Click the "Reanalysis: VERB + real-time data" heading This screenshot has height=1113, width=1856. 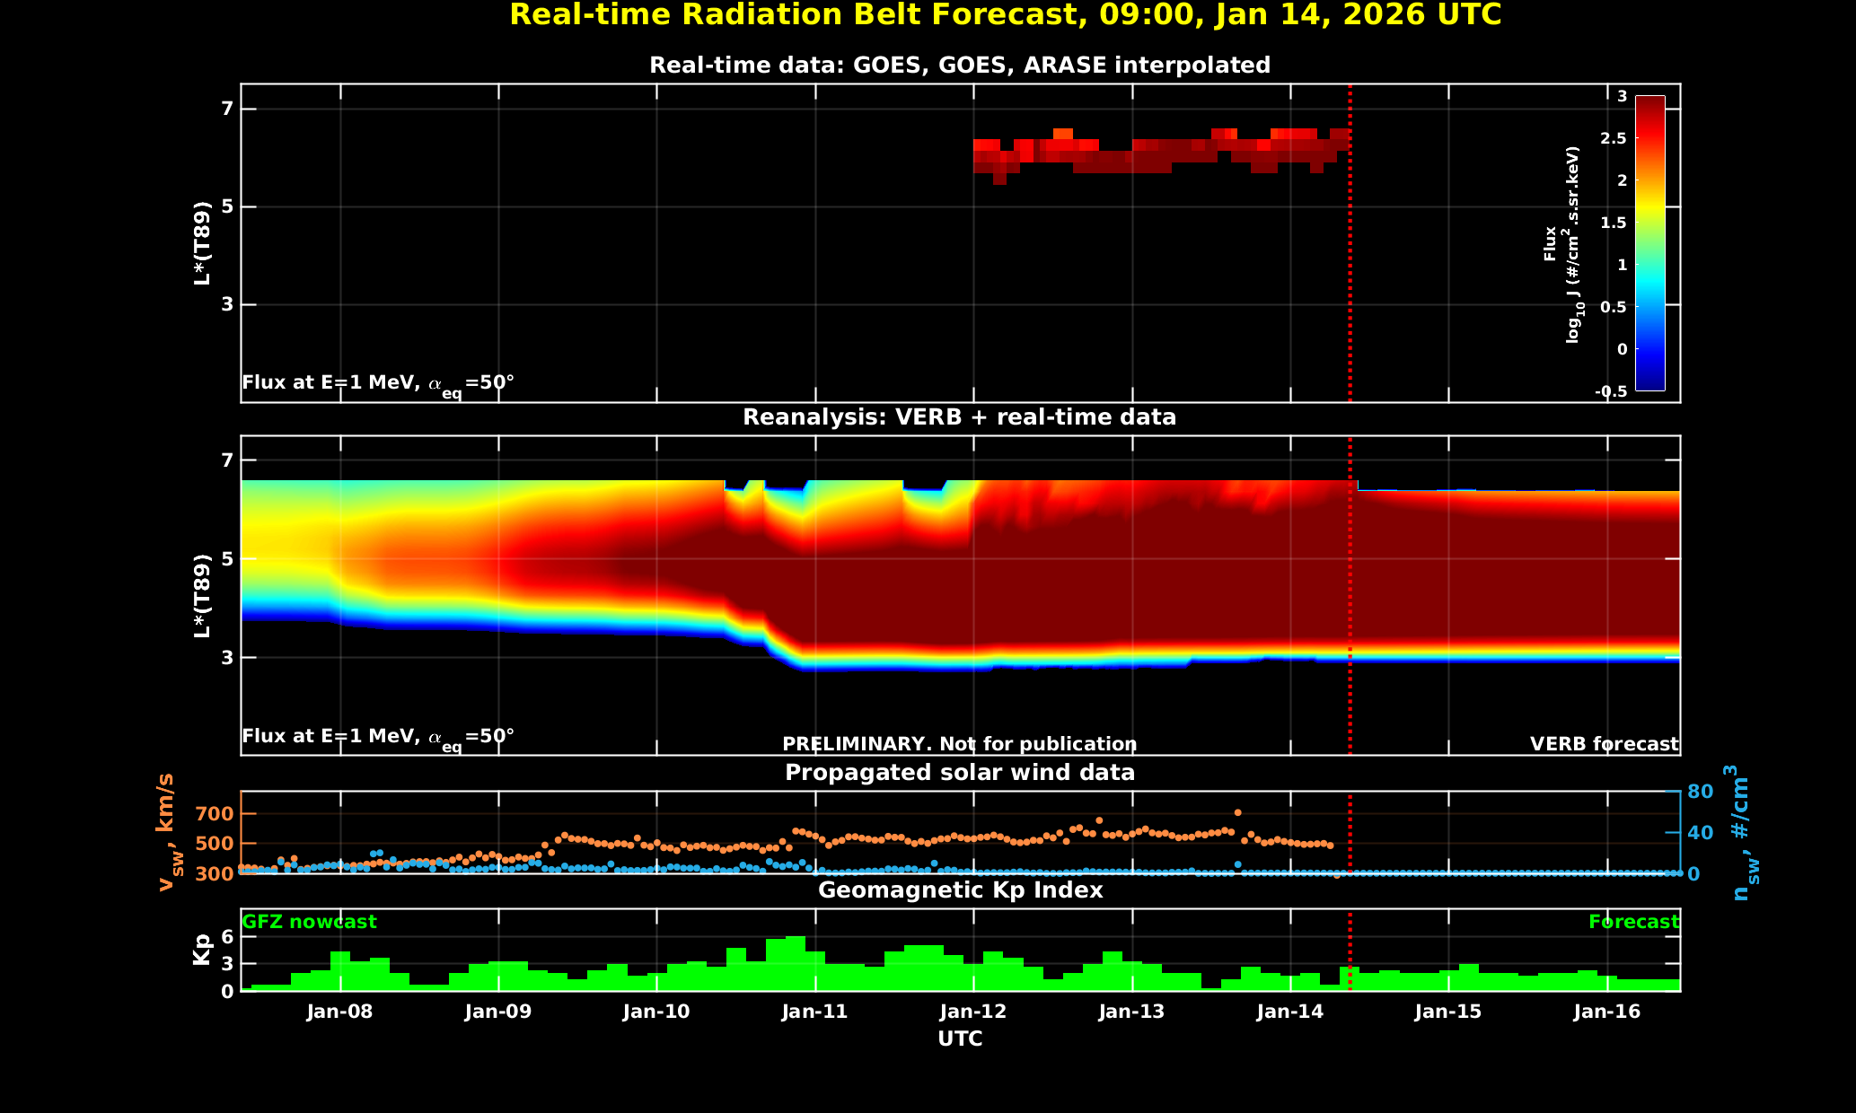pos(960,417)
